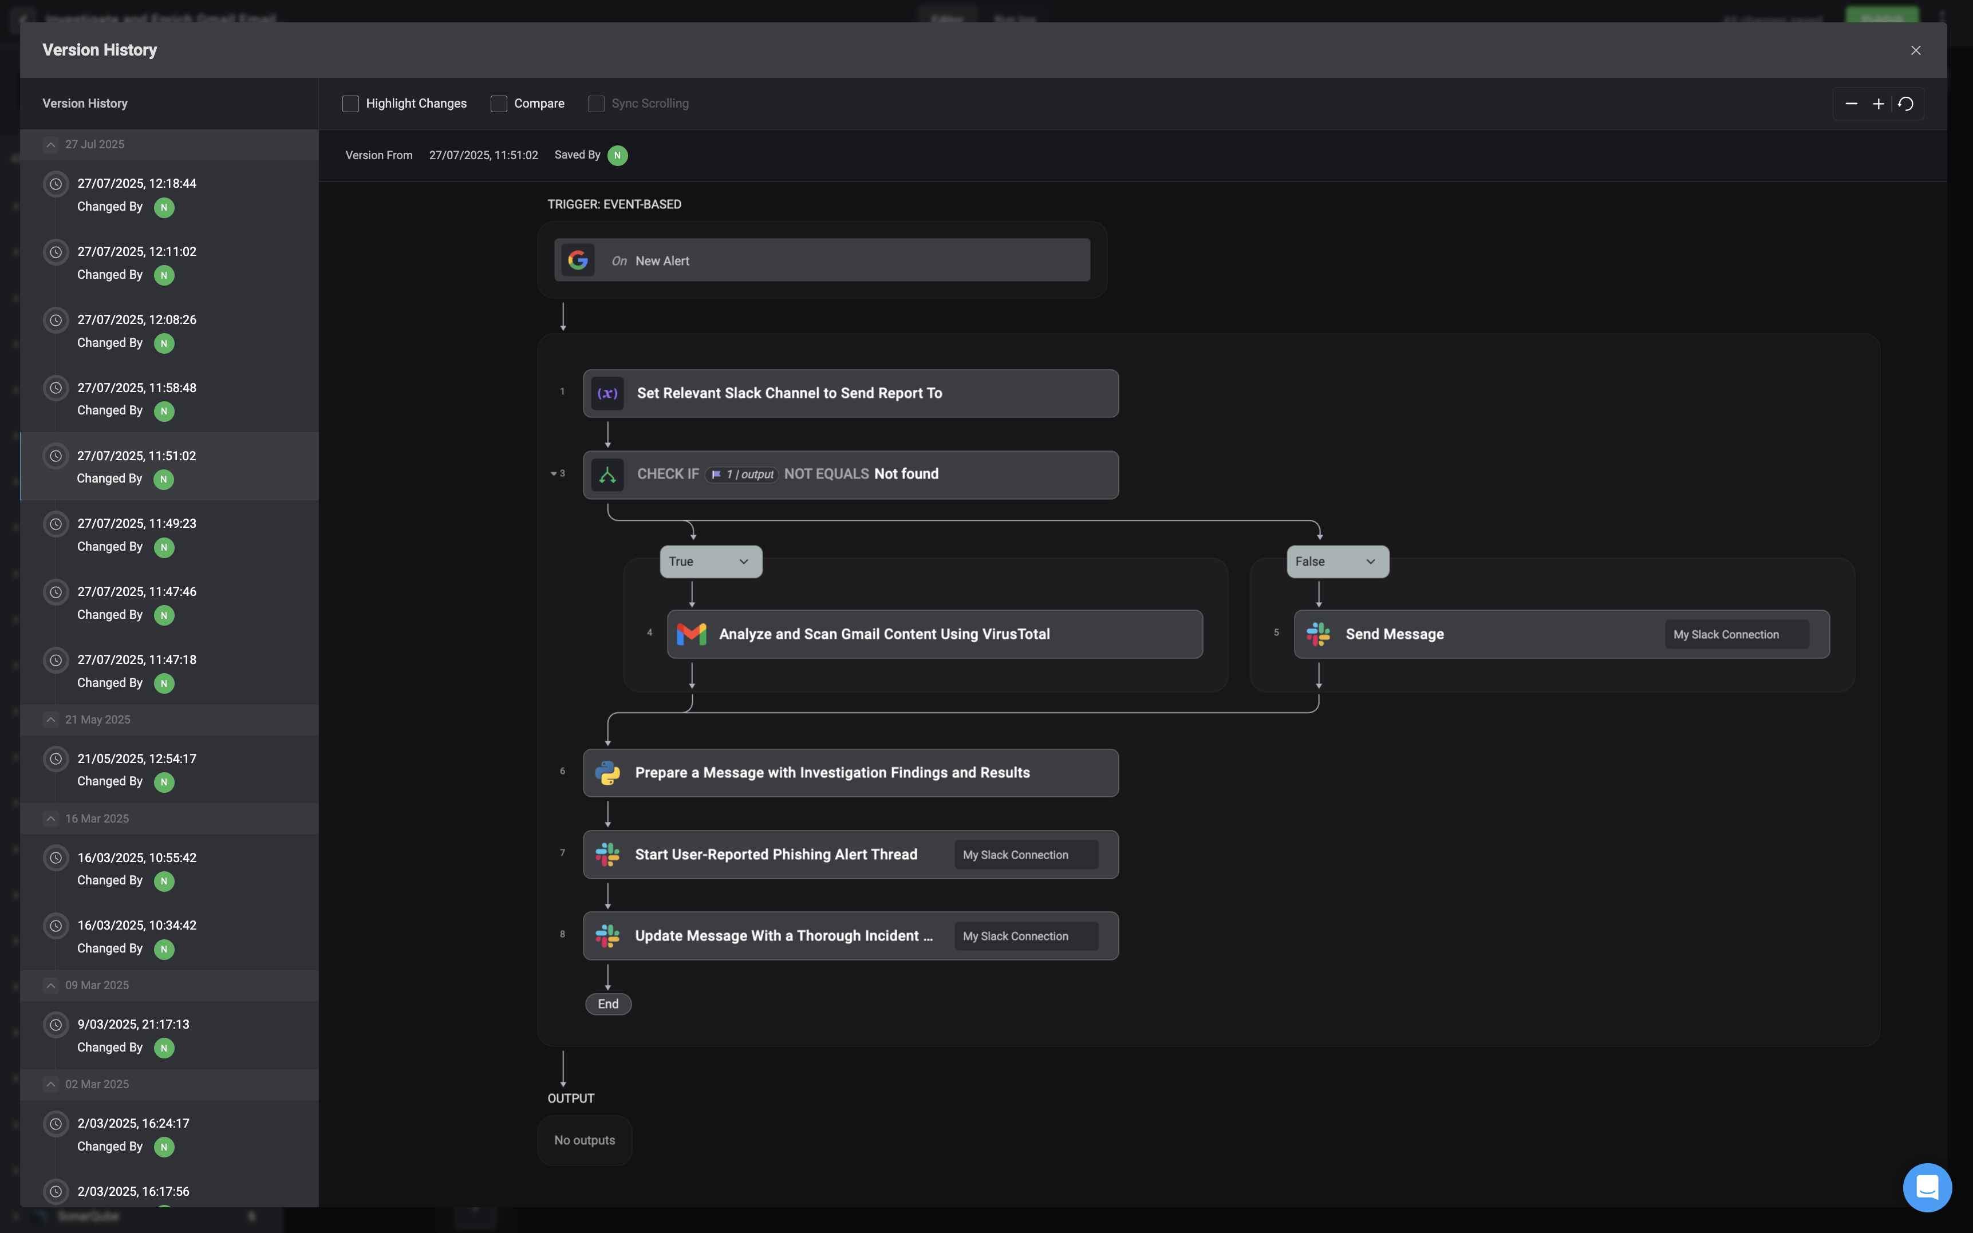Select version 16/03/2025, 10:55:42
Image resolution: width=1973 pixels, height=1233 pixels.
(137, 857)
